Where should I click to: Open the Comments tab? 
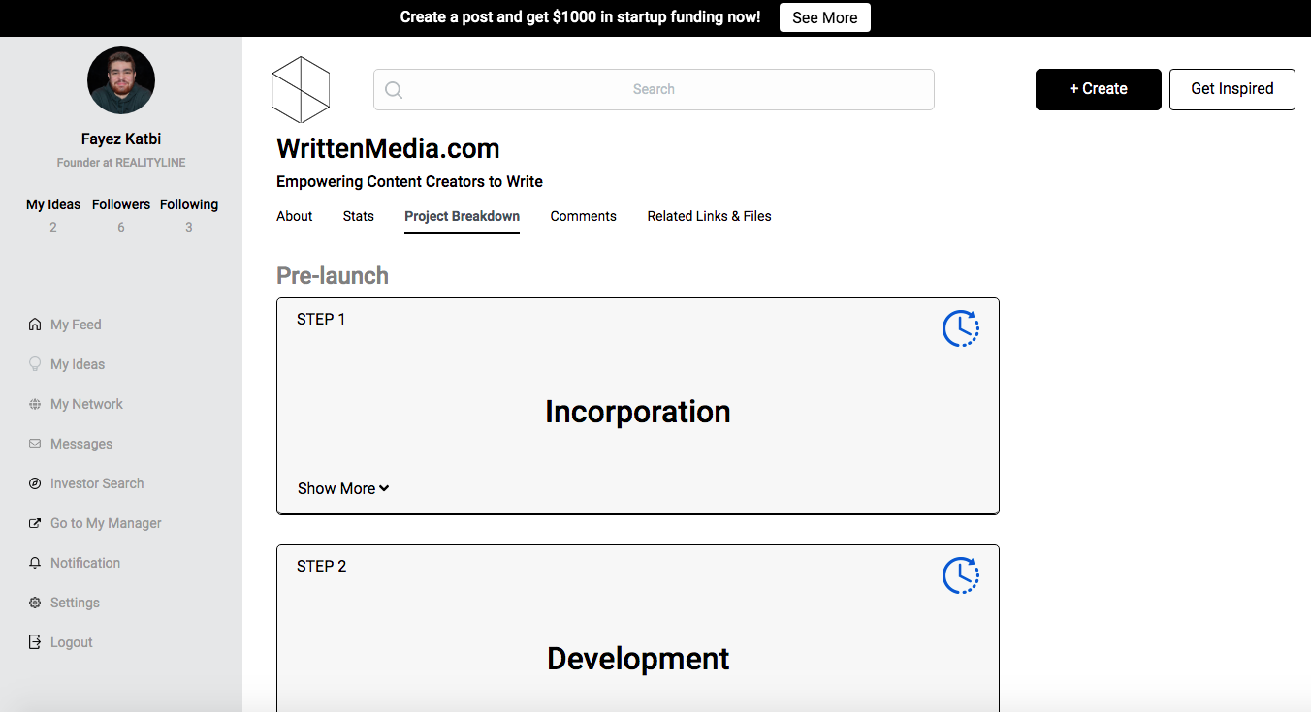584,216
